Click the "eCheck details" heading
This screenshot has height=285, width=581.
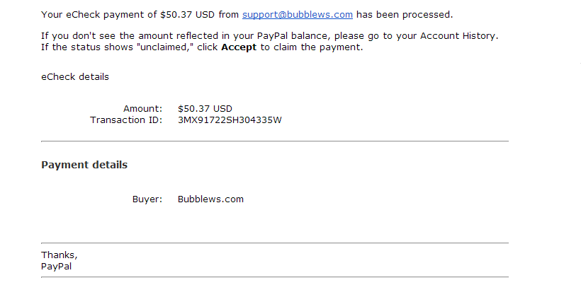(x=75, y=77)
